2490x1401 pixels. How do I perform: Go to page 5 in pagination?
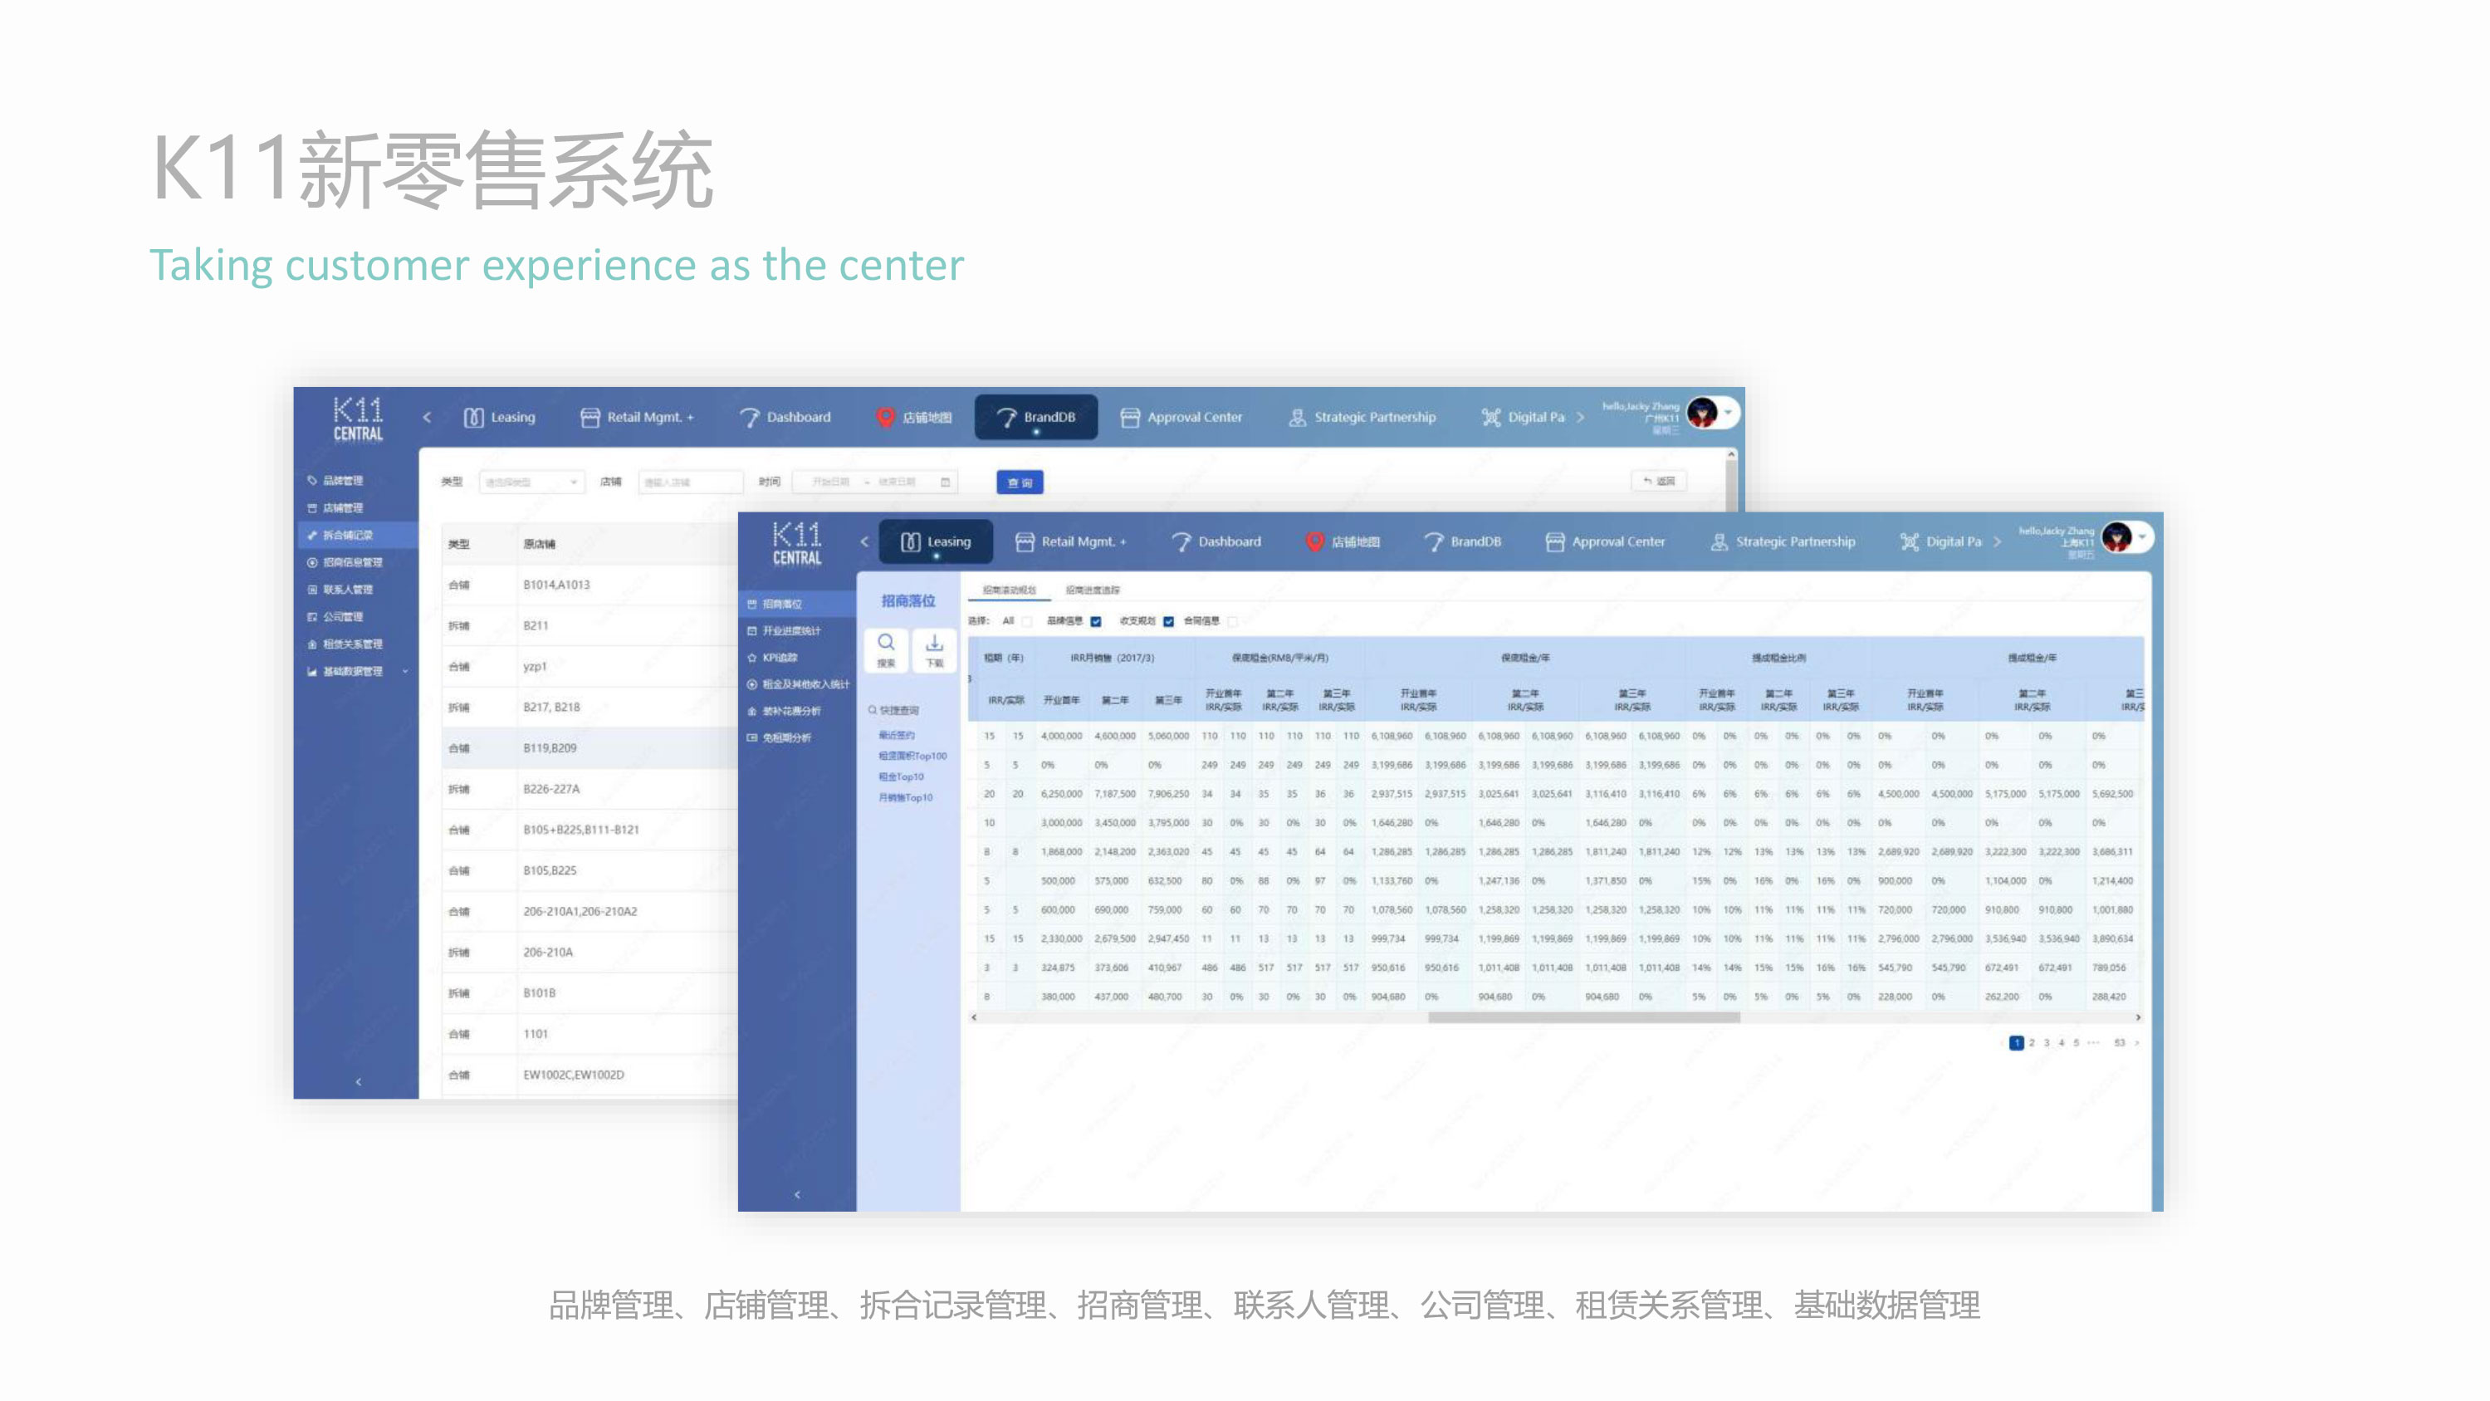click(x=2076, y=1043)
